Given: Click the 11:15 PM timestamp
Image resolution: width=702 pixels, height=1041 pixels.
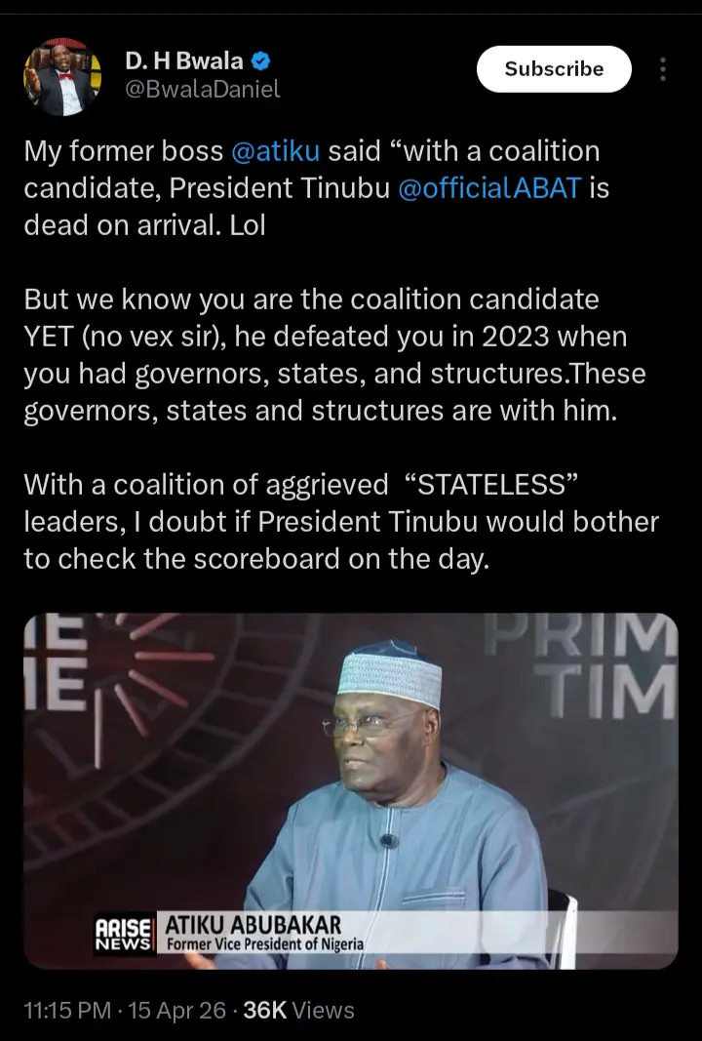Looking at the screenshot, I should (66, 1010).
